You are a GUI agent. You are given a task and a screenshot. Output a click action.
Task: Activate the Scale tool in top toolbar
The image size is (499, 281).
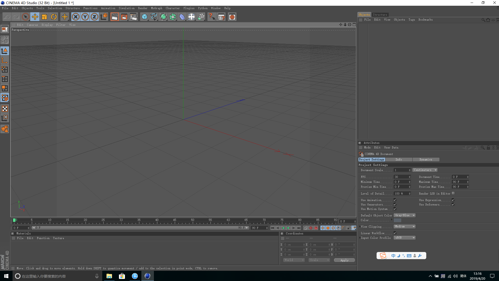coord(44,17)
